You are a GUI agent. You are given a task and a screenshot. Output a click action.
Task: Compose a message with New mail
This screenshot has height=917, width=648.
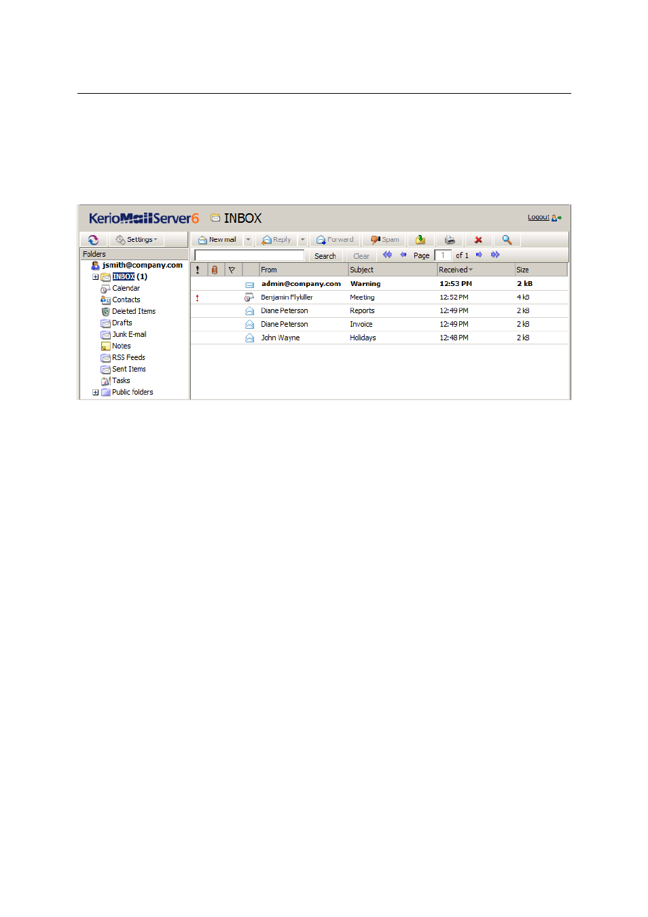(217, 240)
